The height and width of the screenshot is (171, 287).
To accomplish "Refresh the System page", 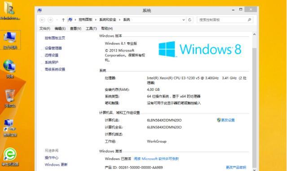I will pos(190,20).
